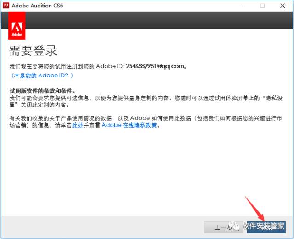This screenshot has height=239, width=294.
Task: Click the WeChat watermark icon
Action: (235, 226)
